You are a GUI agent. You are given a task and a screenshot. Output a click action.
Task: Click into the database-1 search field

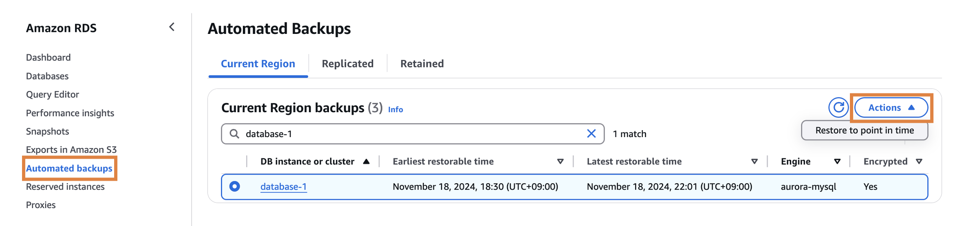[x=408, y=134]
